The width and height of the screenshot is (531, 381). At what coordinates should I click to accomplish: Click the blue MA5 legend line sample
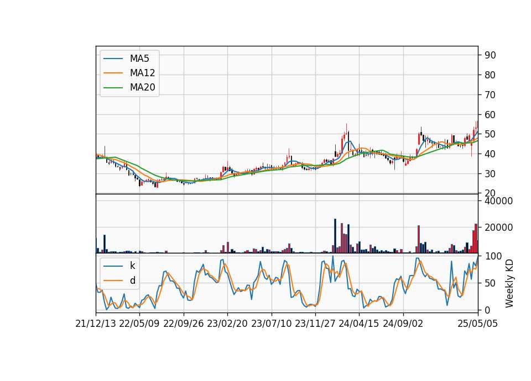click(113, 59)
